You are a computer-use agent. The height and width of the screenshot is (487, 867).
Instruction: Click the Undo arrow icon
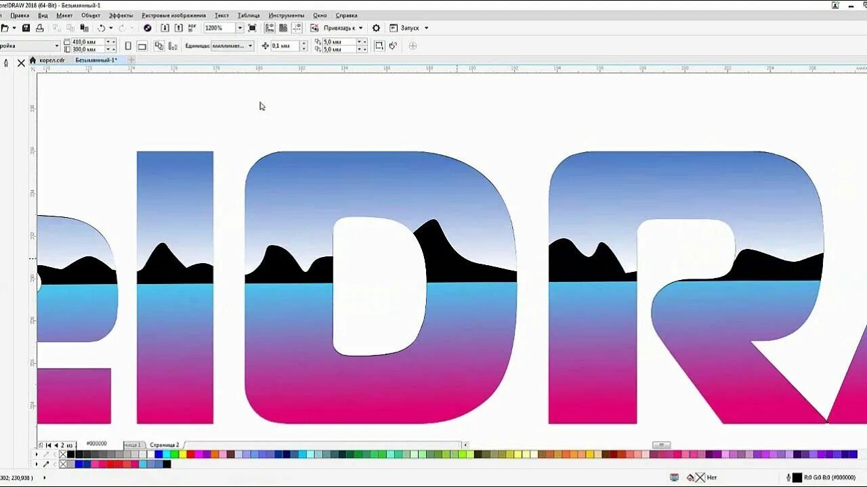coord(101,28)
